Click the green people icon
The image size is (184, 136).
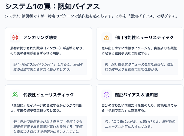pos(15,95)
